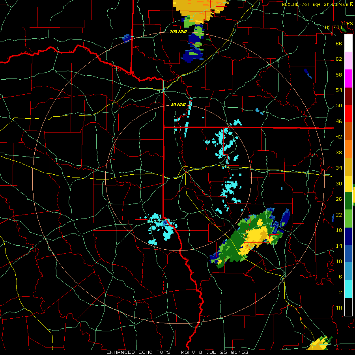This screenshot has height=355, width=355.
Task: Click the 58 value on the legend scale
Action: pos(339,75)
